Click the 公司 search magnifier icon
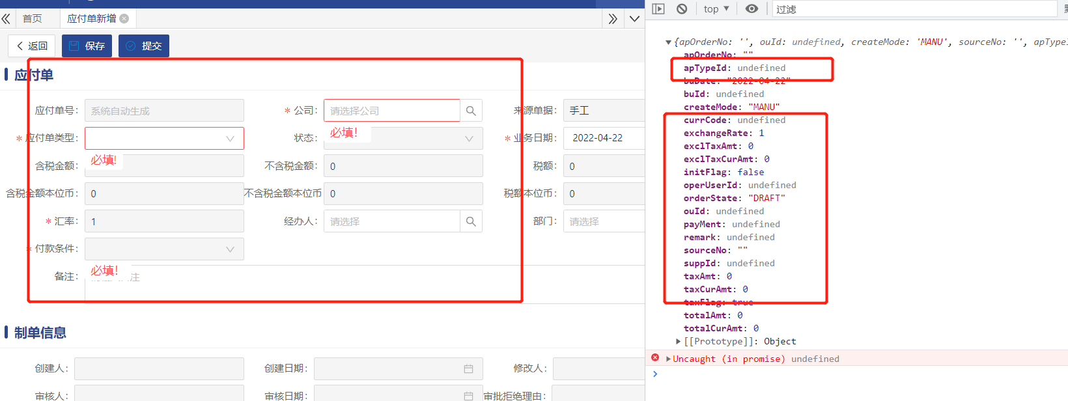Screen dimensions: 1068x401 click(x=471, y=111)
